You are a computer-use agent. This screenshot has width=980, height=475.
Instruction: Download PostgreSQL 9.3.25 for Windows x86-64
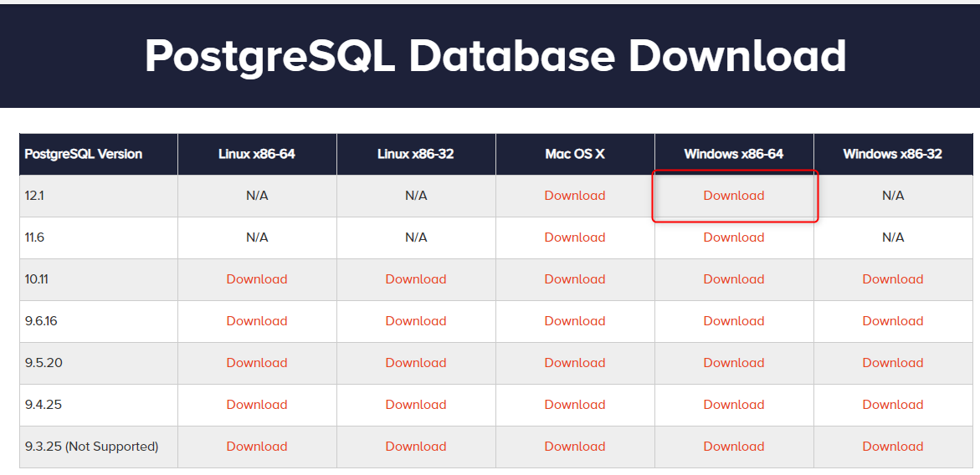click(x=733, y=447)
